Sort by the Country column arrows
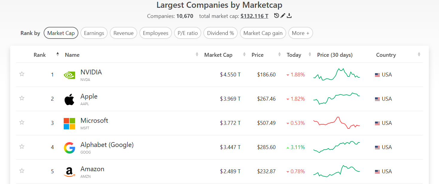439x184 pixels. tap(419, 54)
